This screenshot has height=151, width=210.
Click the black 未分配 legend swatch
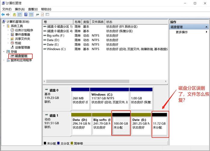(x=45, y=143)
